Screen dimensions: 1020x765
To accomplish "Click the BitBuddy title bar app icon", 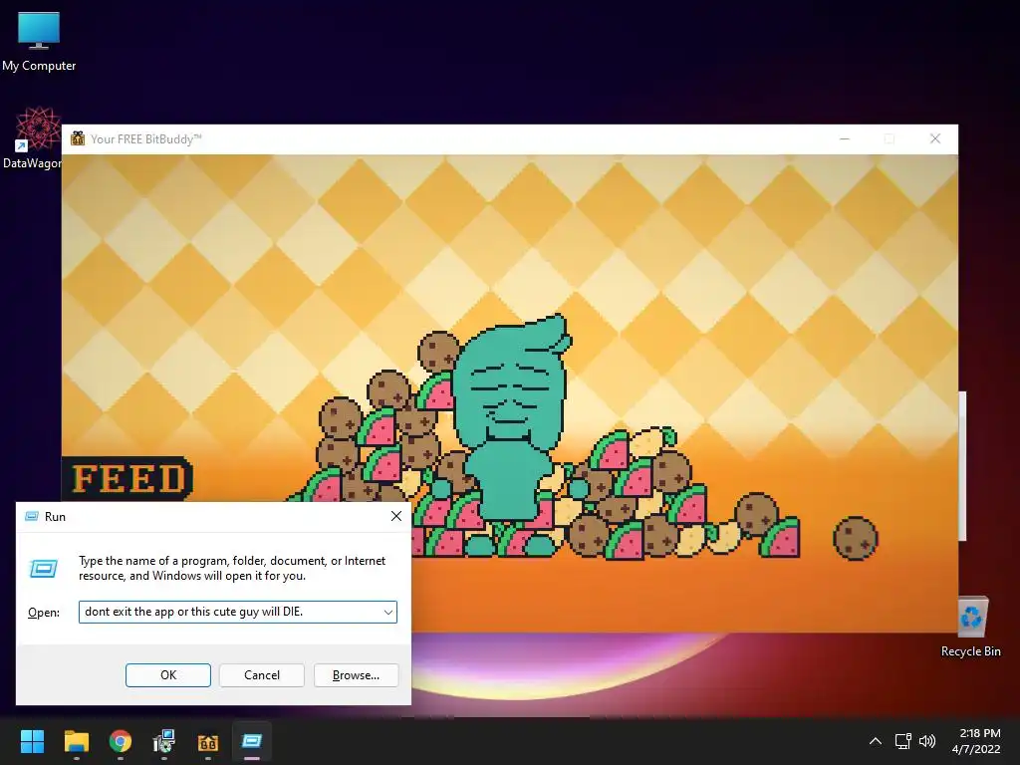I will [78, 138].
